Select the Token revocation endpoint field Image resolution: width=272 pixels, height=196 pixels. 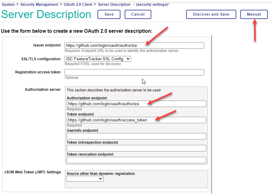[136, 160]
